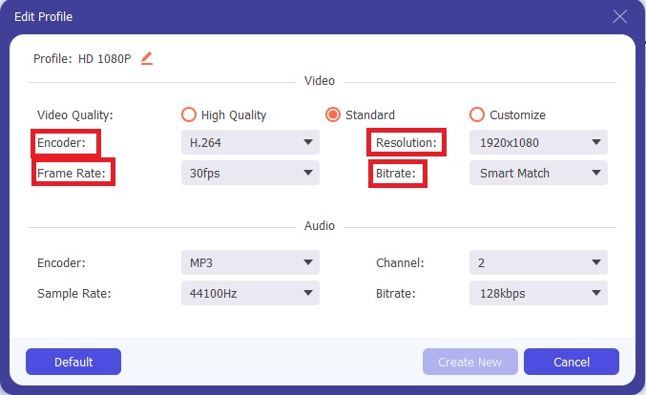Click the Video section heading
The width and height of the screenshot is (646, 395).
pyautogui.click(x=319, y=81)
